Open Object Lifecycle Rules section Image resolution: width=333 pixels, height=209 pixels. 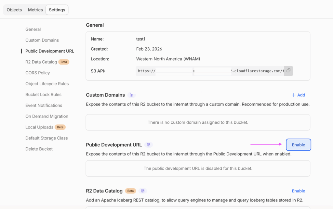click(x=47, y=84)
